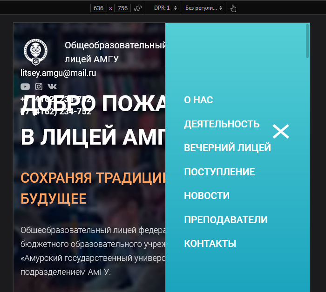Open the throttling dropdown «Без регули...»
Image resolution: width=326 pixels, height=292 pixels.
click(x=204, y=8)
